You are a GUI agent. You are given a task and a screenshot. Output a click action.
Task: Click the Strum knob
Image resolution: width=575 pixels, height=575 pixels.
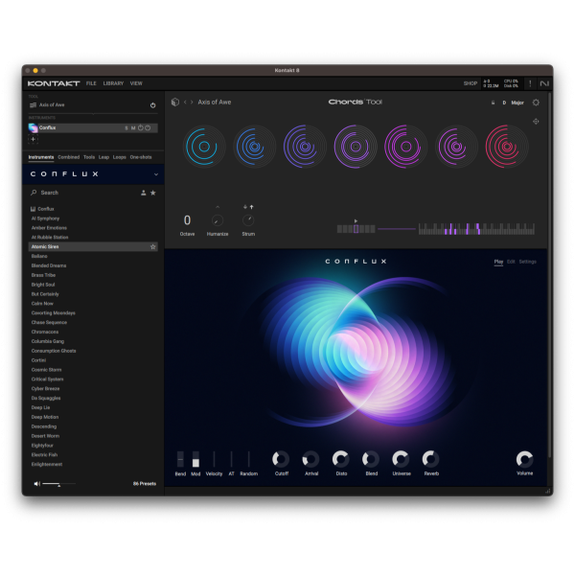(x=248, y=220)
